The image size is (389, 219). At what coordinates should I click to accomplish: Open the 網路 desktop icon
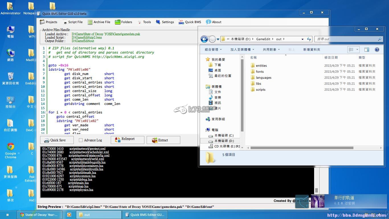click(11, 55)
